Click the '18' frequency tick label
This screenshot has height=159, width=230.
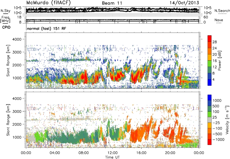pyautogui.click(x=19, y=17)
